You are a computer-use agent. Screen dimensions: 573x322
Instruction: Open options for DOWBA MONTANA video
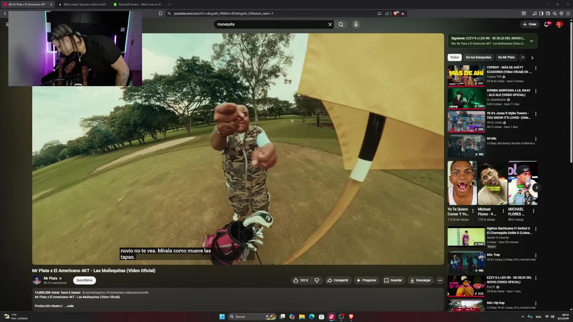coord(535,91)
